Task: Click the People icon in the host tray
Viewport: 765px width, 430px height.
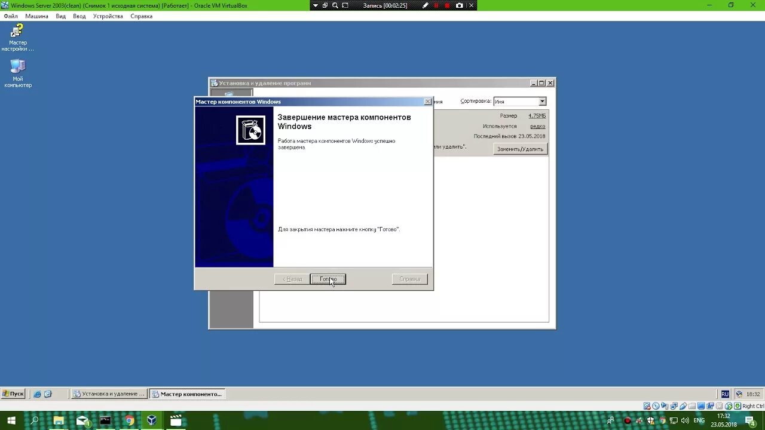Action: coord(611,420)
